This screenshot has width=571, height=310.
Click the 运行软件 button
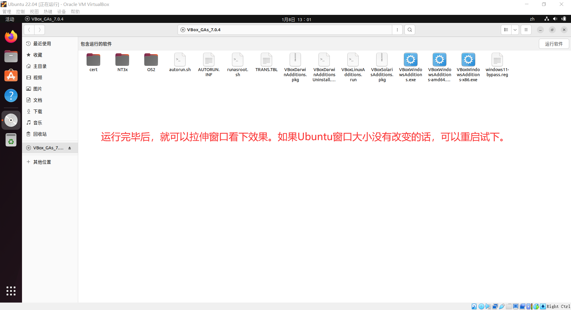click(554, 44)
